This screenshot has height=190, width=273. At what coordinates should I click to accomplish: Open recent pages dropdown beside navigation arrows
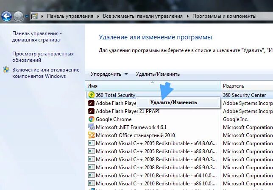pos(27,17)
